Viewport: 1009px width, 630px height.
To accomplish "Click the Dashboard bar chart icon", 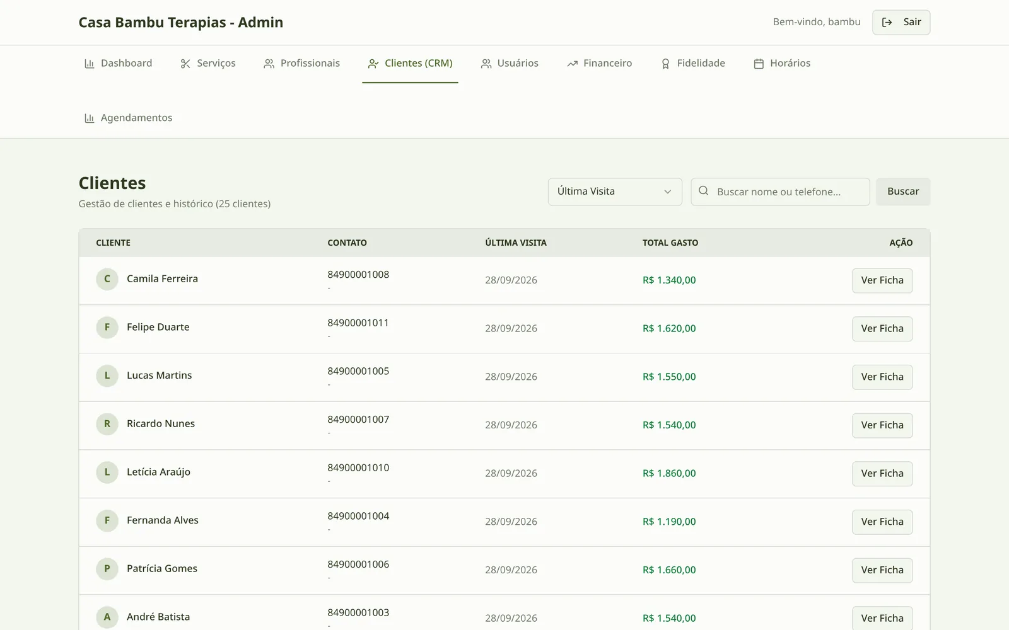I will 90,64.
